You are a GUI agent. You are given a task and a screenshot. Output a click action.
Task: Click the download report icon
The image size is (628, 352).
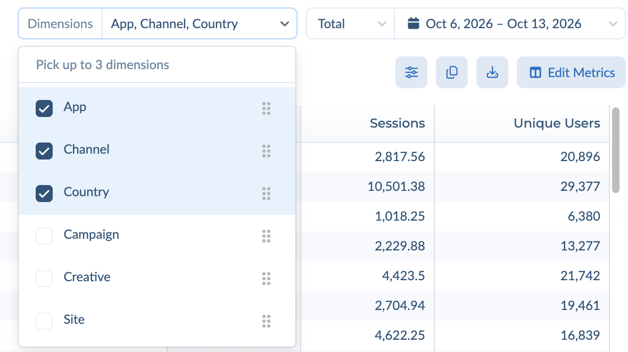(x=492, y=72)
